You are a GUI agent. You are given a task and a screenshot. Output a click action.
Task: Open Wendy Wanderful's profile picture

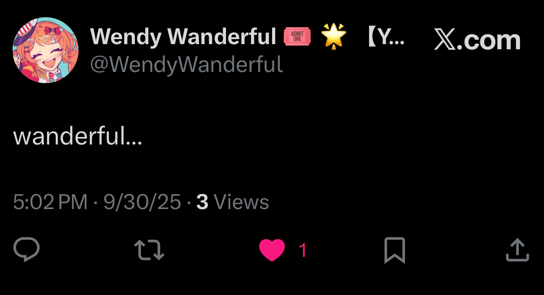[46, 50]
